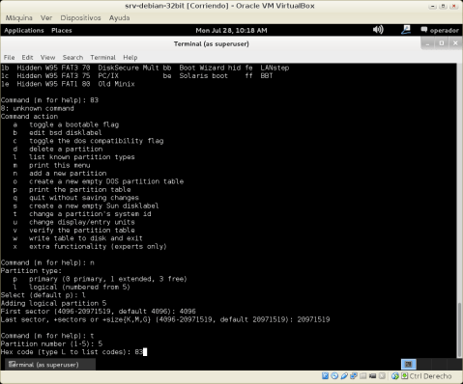Click the '8: unknown command' line

coord(38,108)
